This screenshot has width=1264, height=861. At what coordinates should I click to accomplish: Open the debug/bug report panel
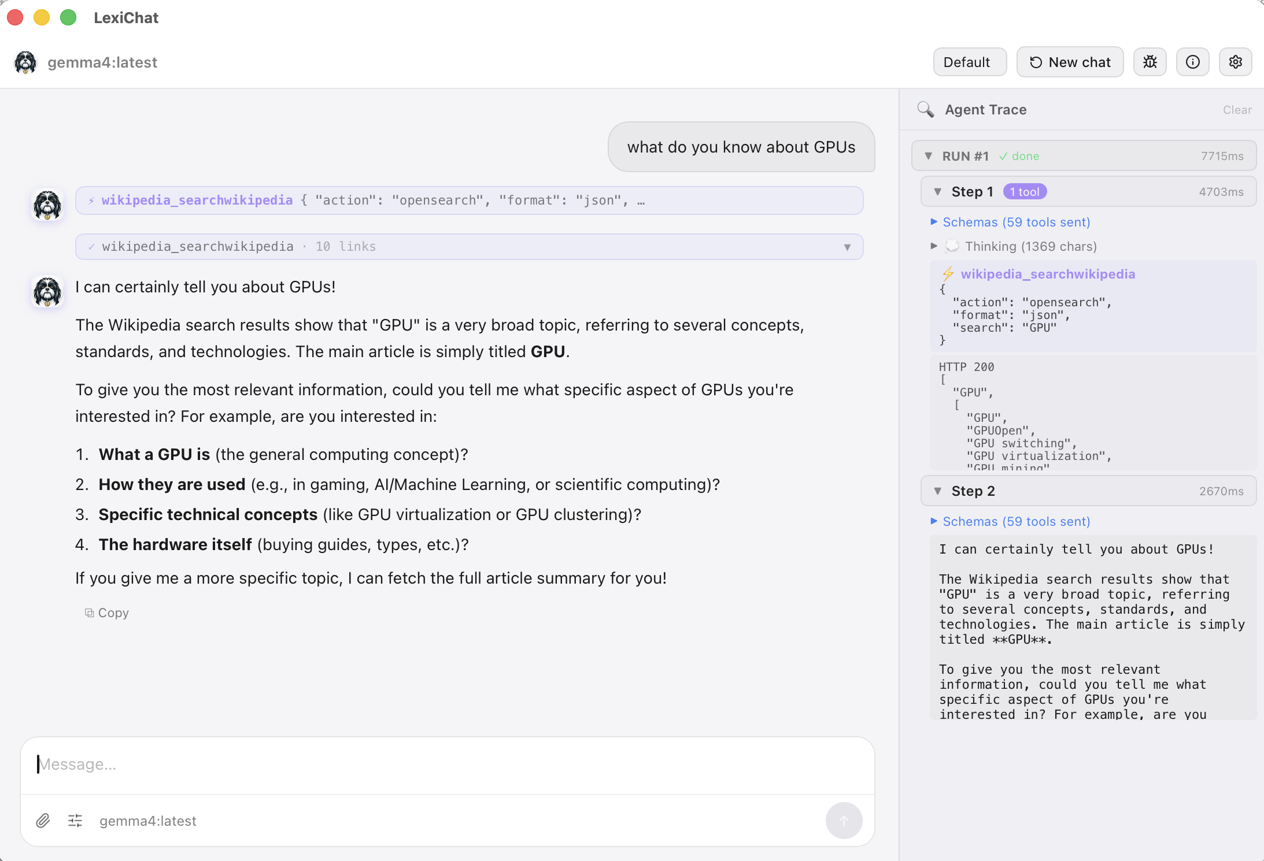[x=1150, y=62]
